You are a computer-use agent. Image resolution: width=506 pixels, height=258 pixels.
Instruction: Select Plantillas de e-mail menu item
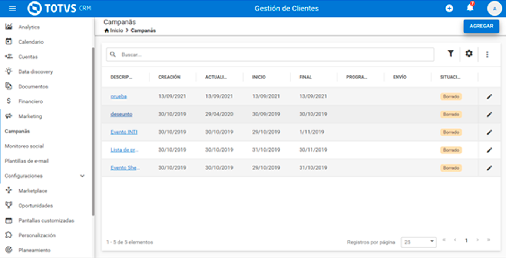pos(27,161)
